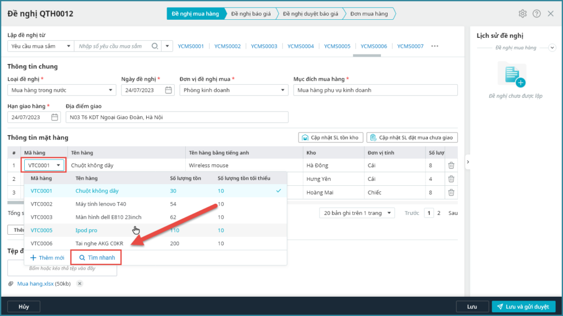Collapse the Lịch sử đề nghị side panel
The image size is (563, 316).
pos(467,162)
